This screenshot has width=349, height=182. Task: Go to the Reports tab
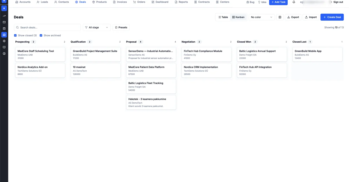[x=181, y=2]
